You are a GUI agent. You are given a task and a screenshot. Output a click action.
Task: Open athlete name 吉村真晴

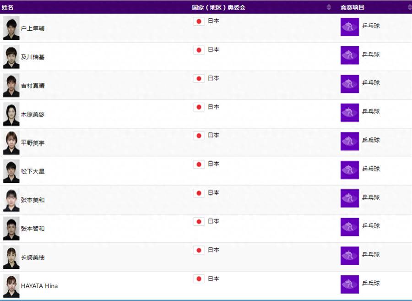coord(33,85)
